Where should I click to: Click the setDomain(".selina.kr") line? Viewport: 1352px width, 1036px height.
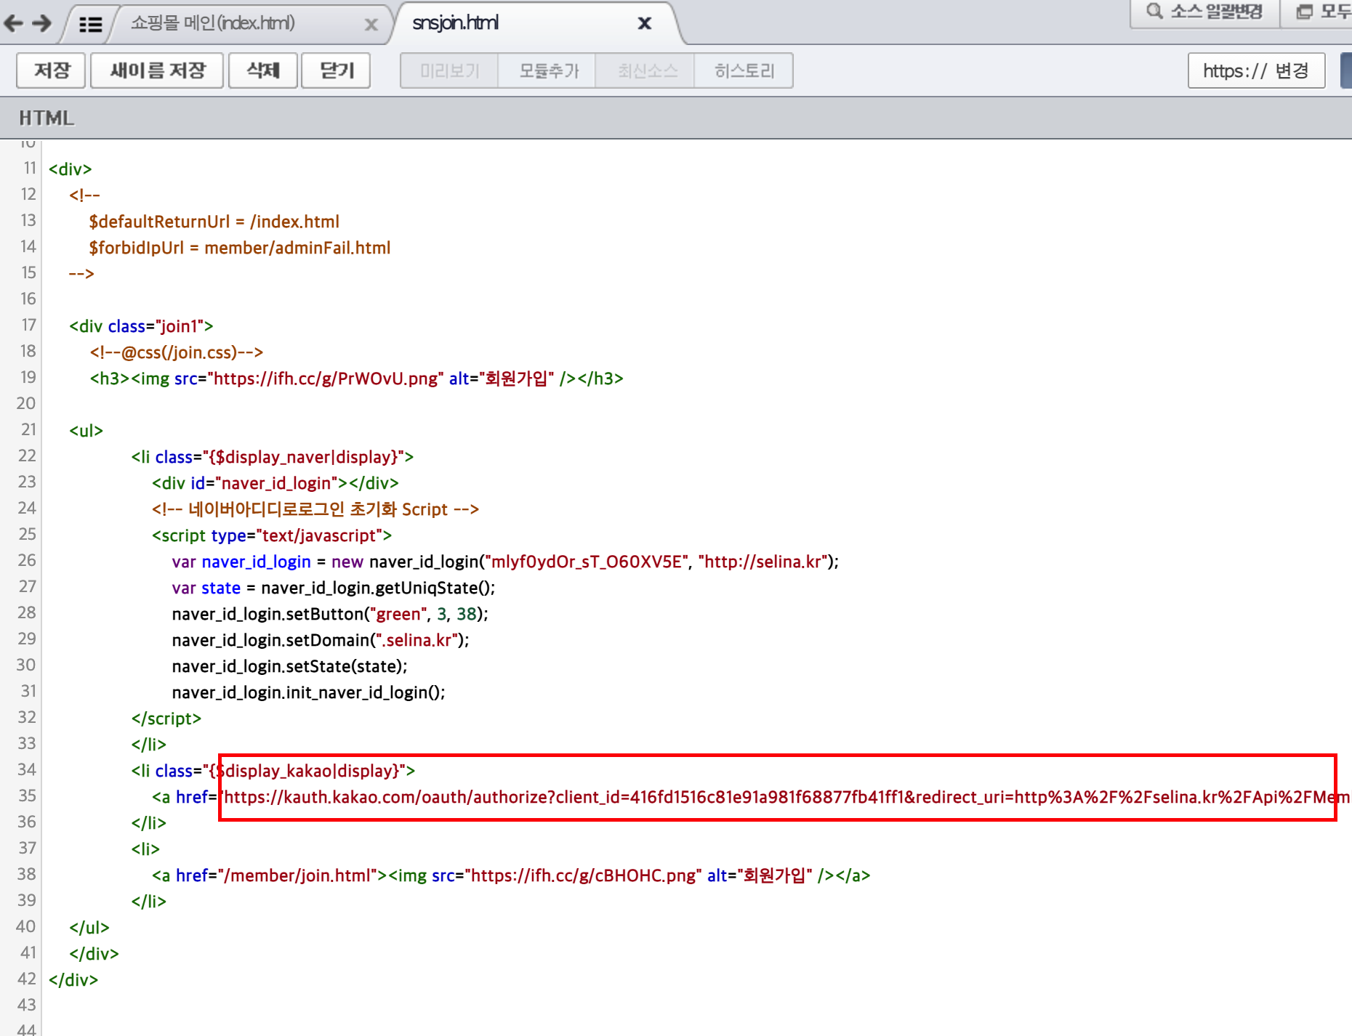click(321, 640)
